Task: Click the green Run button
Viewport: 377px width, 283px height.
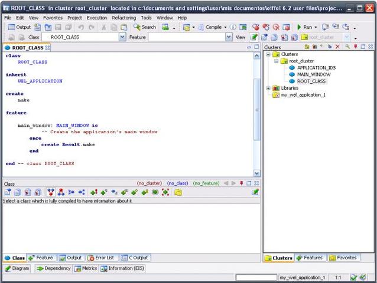Action: point(305,27)
